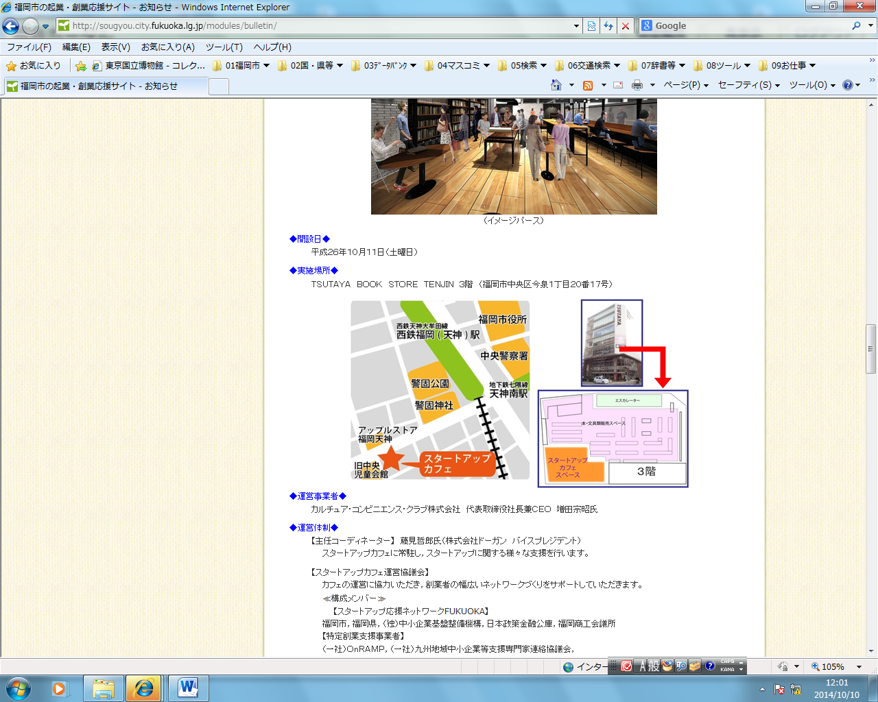Open the 06交通検索 favorites folder
This screenshot has height=702, width=878.
click(x=587, y=66)
